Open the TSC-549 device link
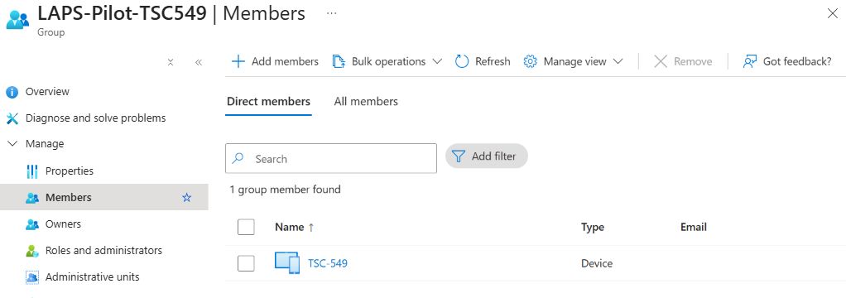846x298 pixels. pyautogui.click(x=328, y=263)
